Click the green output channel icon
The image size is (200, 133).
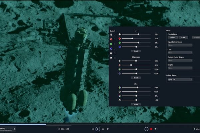(x=111, y=44)
